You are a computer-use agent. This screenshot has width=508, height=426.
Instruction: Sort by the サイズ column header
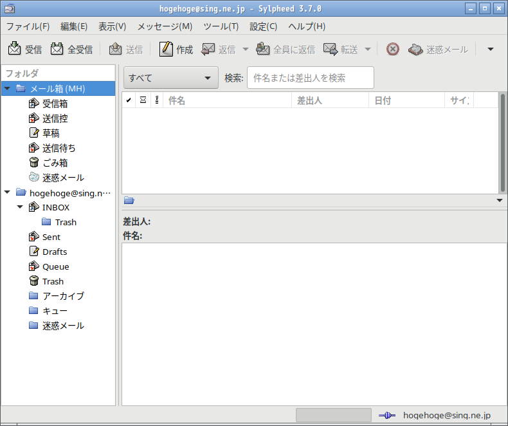tap(459, 100)
